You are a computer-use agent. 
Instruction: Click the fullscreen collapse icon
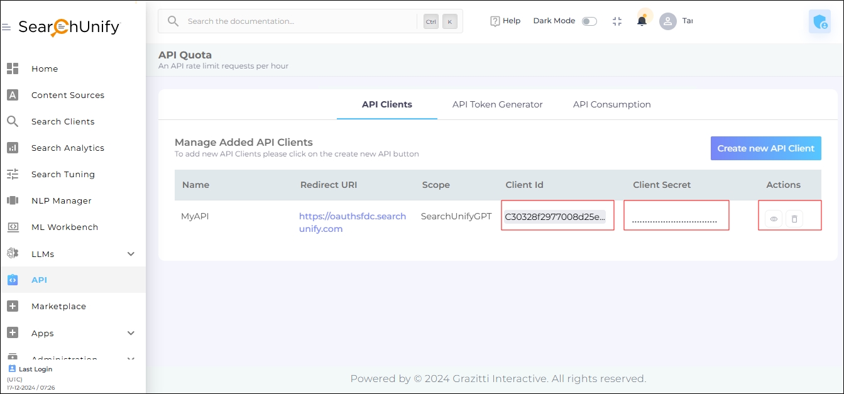pos(617,21)
